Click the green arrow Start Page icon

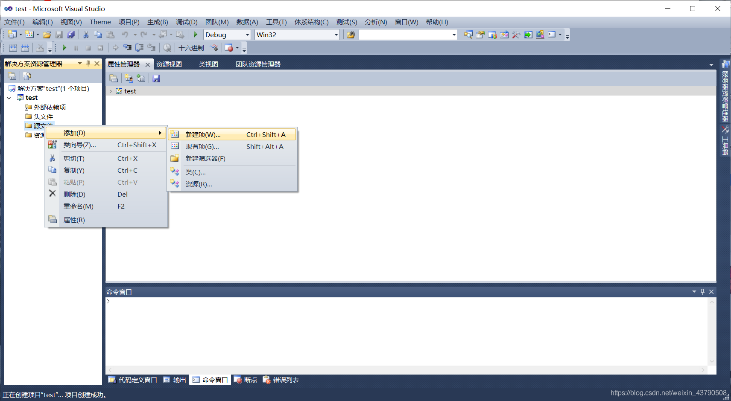click(x=528, y=35)
